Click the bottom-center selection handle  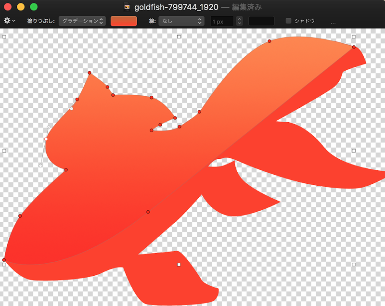179,265
